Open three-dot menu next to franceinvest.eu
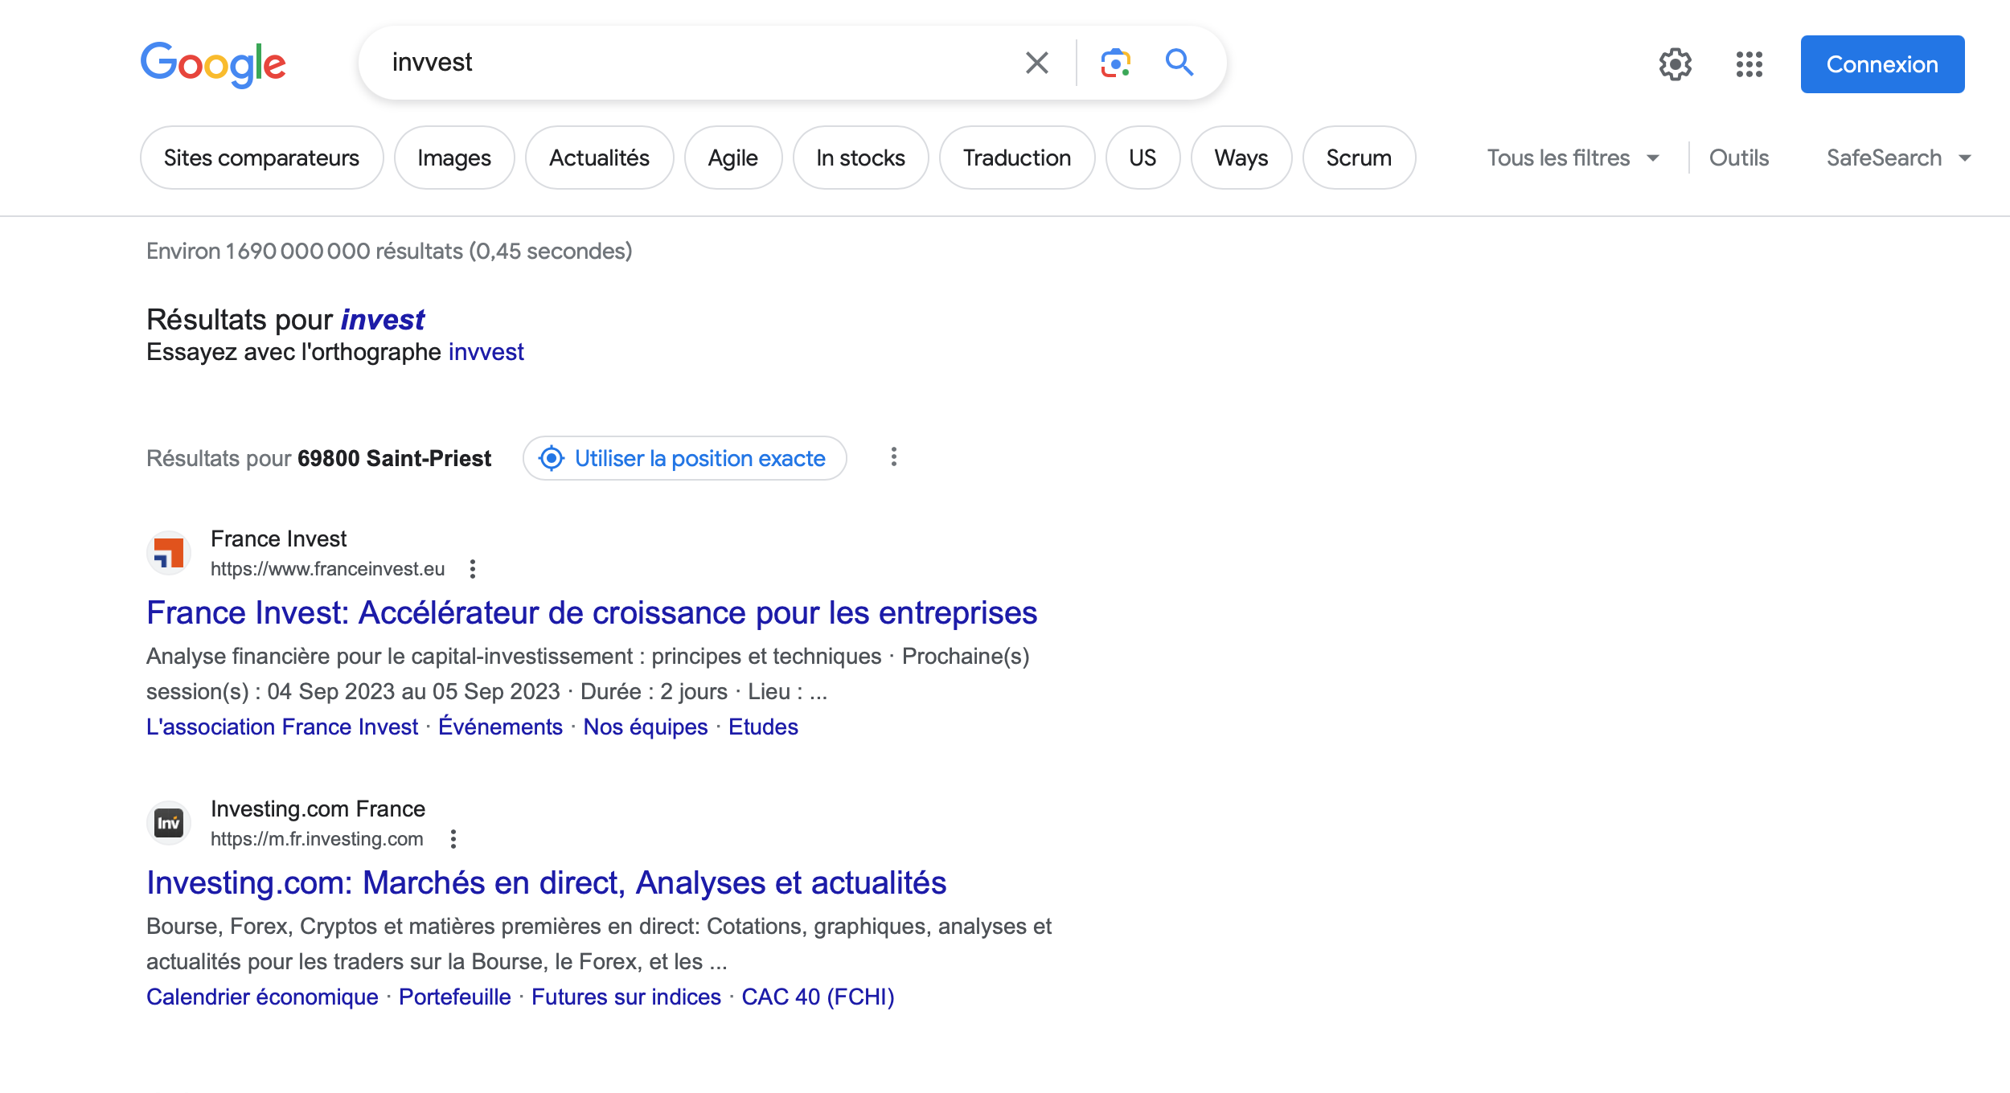2010x1093 pixels. (x=473, y=569)
